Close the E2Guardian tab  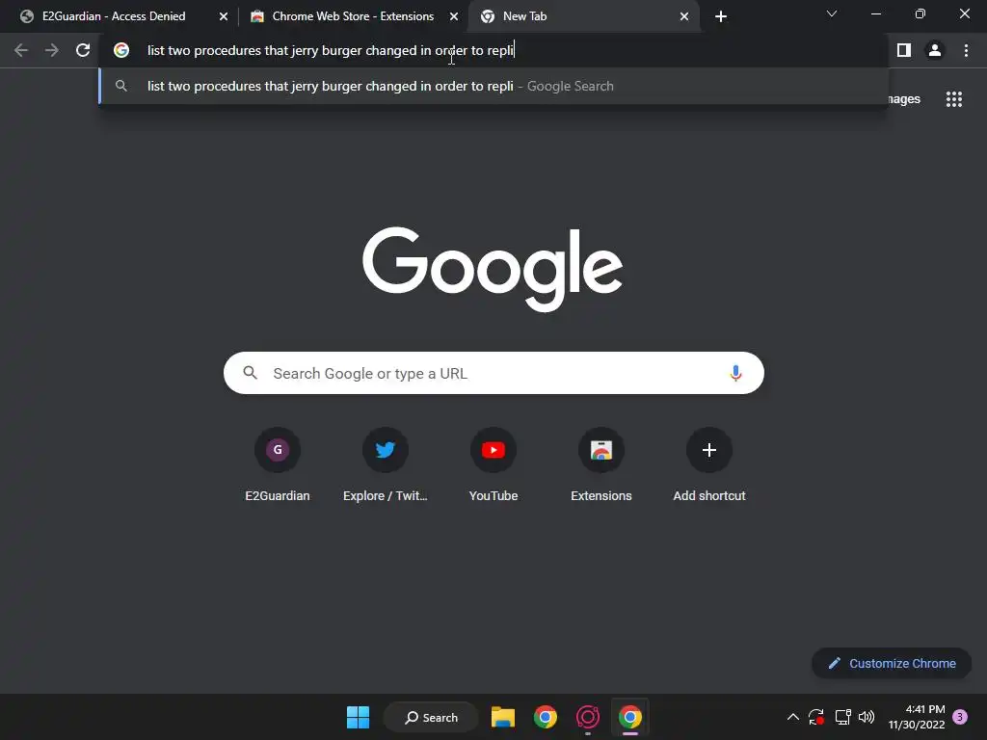click(x=224, y=16)
